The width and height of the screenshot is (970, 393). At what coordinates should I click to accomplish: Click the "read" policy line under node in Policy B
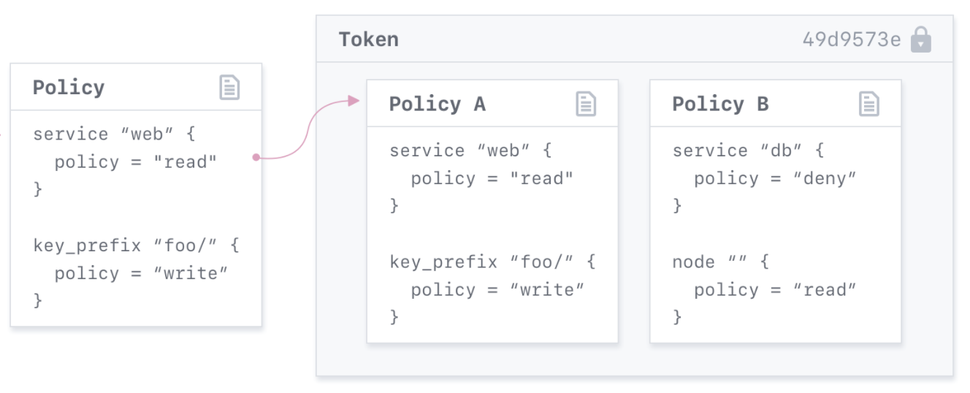click(x=775, y=290)
